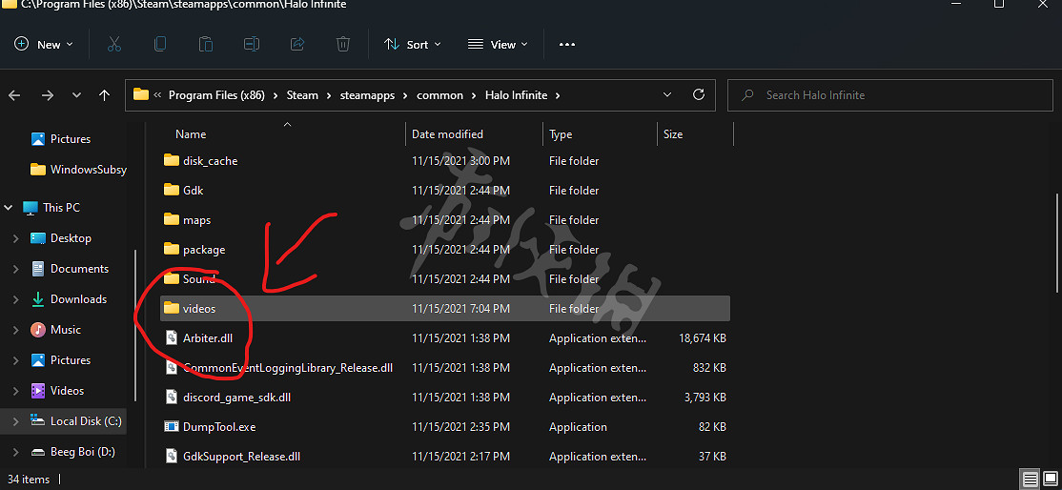Click the New button

pyautogui.click(x=44, y=44)
